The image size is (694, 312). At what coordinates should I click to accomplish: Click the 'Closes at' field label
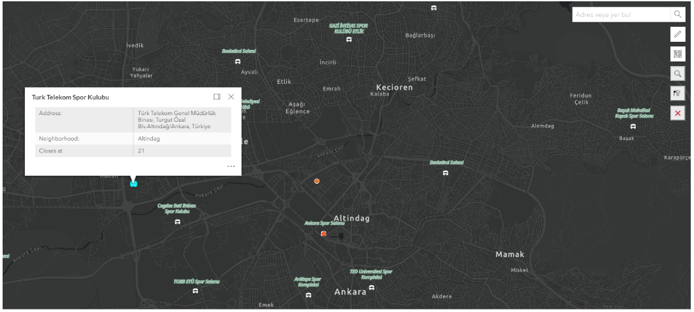50,150
